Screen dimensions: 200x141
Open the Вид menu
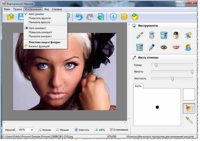tap(47, 9)
